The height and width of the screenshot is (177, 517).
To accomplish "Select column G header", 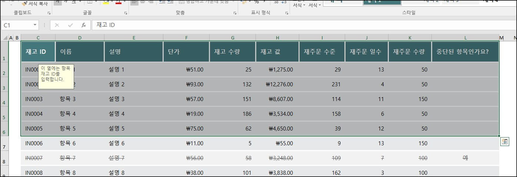I will 233,38.
